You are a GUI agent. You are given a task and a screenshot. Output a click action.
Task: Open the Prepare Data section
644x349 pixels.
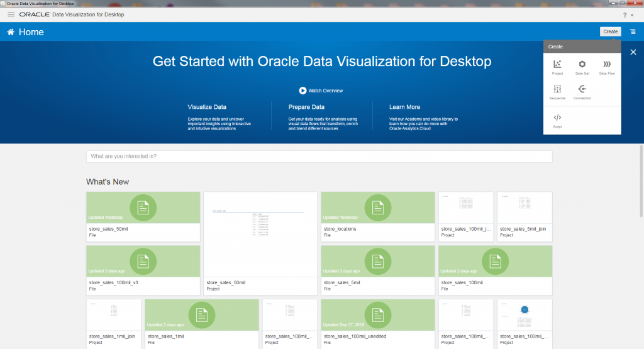(x=306, y=107)
